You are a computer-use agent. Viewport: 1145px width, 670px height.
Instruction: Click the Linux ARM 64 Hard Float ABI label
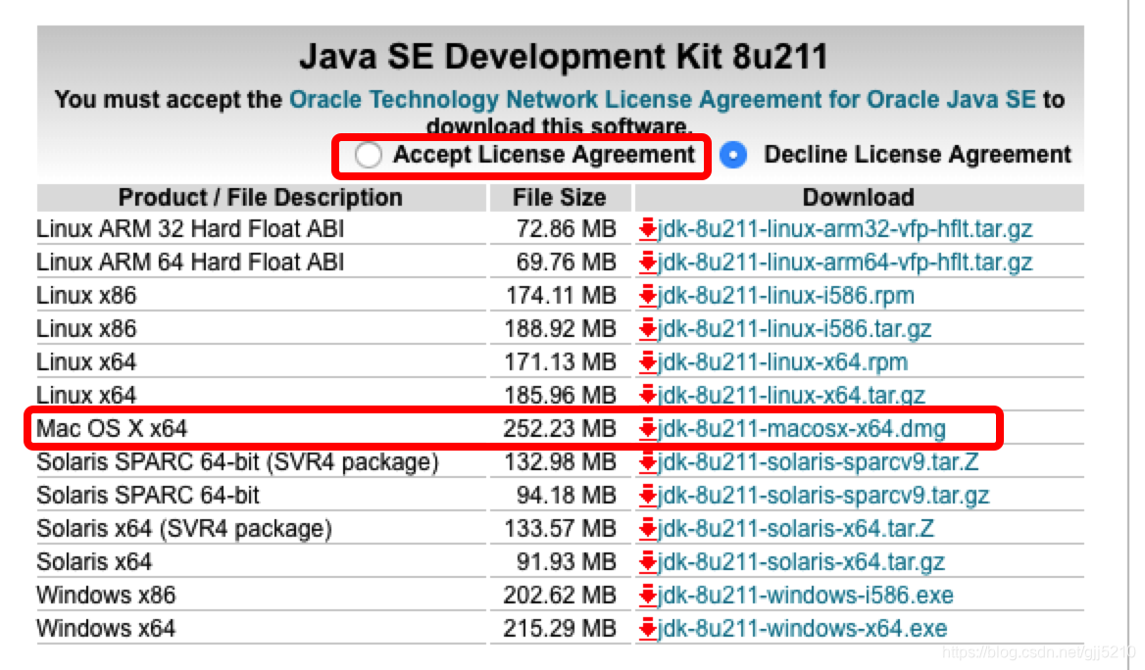190,262
